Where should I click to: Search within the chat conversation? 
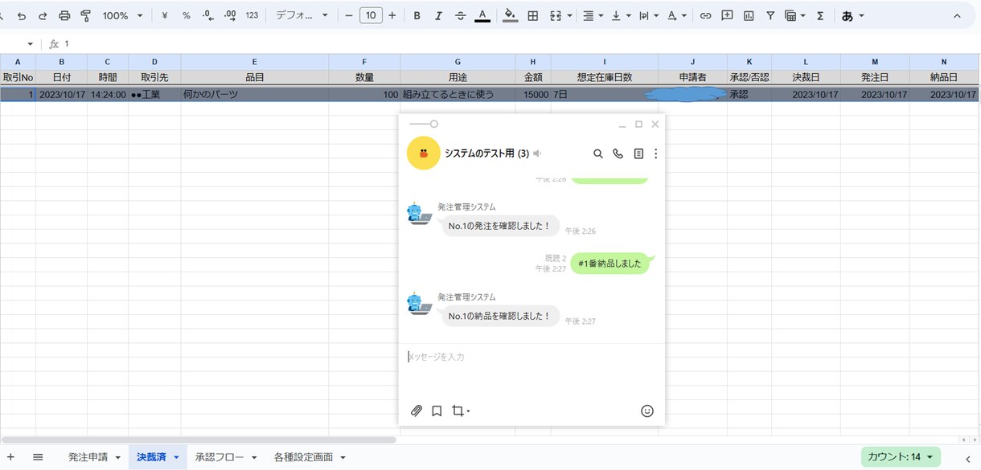(x=597, y=153)
